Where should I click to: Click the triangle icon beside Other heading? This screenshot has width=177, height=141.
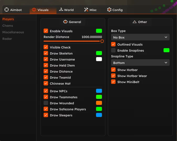point(134,22)
